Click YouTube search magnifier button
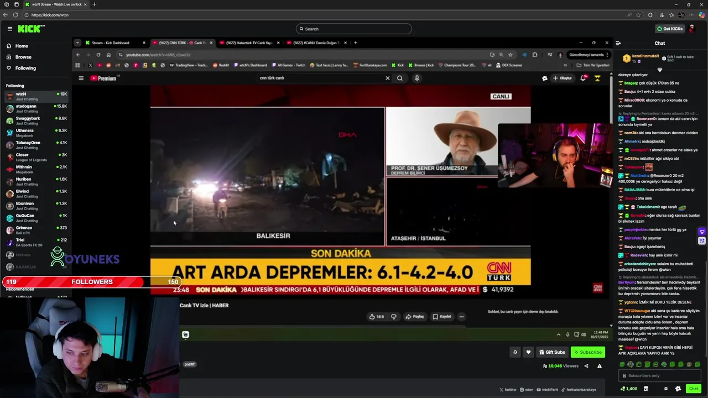Viewport: 708px width, 398px height. (400, 78)
